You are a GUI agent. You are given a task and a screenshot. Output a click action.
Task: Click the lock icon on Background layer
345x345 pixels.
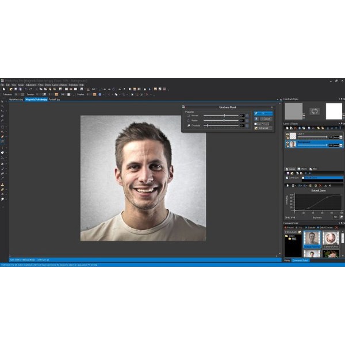tap(287, 146)
